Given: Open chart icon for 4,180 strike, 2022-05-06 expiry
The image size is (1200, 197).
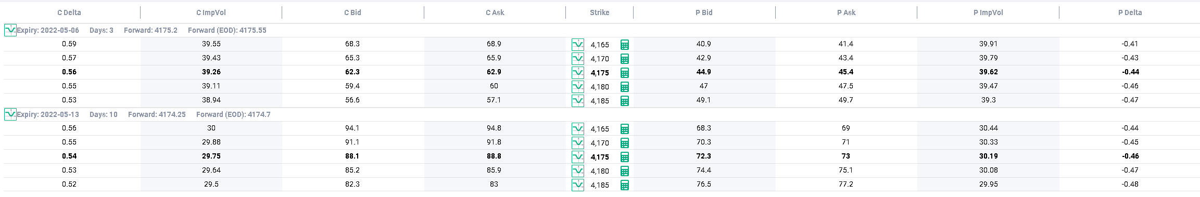Looking at the screenshot, I should pos(577,86).
